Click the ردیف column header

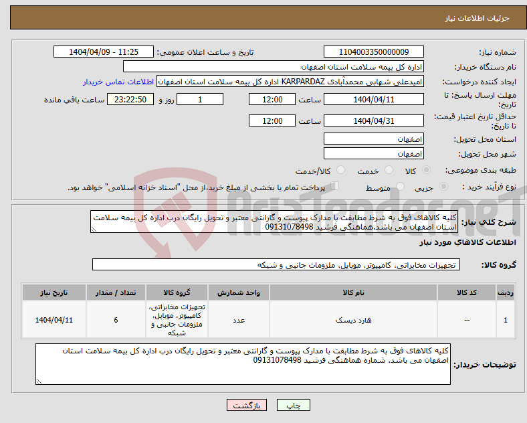point(506,292)
